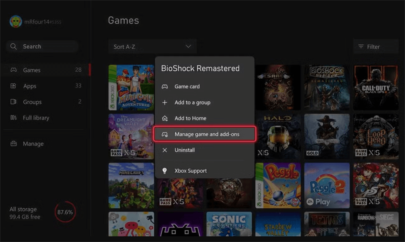This screenshot has height=242, width=405.
Task: Open the purple pixel invader game tile
Action: click(180, 224)
